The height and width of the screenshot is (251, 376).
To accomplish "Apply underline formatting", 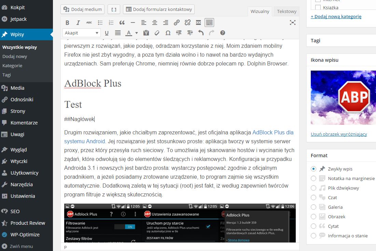I will pos(107,33).
